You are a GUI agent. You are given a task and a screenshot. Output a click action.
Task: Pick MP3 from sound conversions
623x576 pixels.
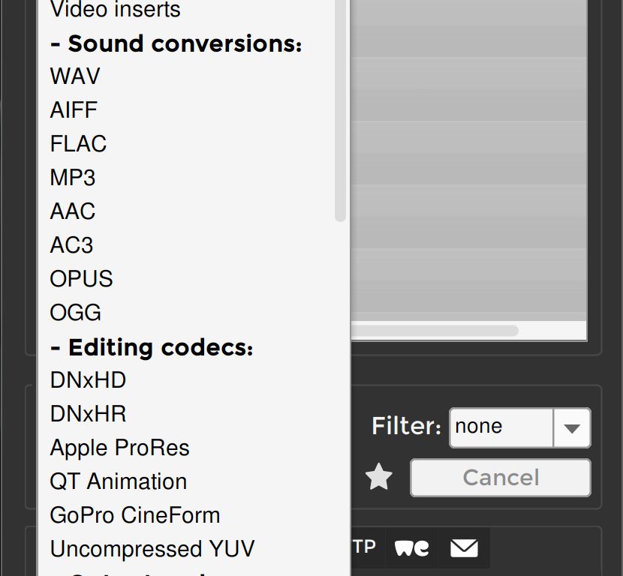pos(73,178)
